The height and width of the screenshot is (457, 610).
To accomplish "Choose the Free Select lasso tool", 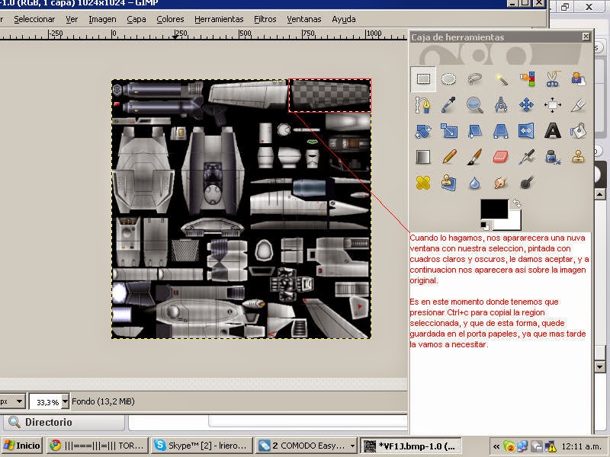I will 474,79.
